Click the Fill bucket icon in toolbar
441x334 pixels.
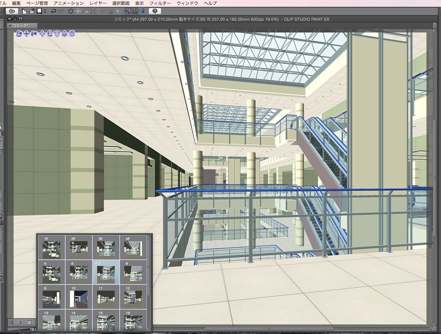(86, 11)
